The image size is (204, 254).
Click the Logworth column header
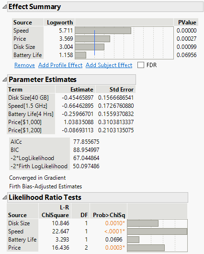(x=59, y=23)
